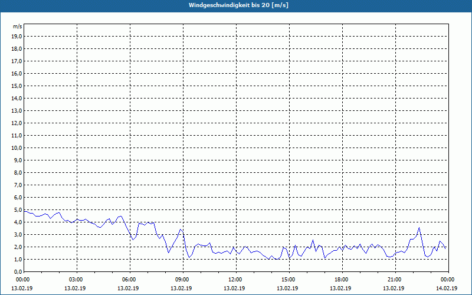The width and height of the screenshot is (472, 295).
Task: Click the 14.02.19 date label
Action: pyautogui.click(x=447, y=288)
